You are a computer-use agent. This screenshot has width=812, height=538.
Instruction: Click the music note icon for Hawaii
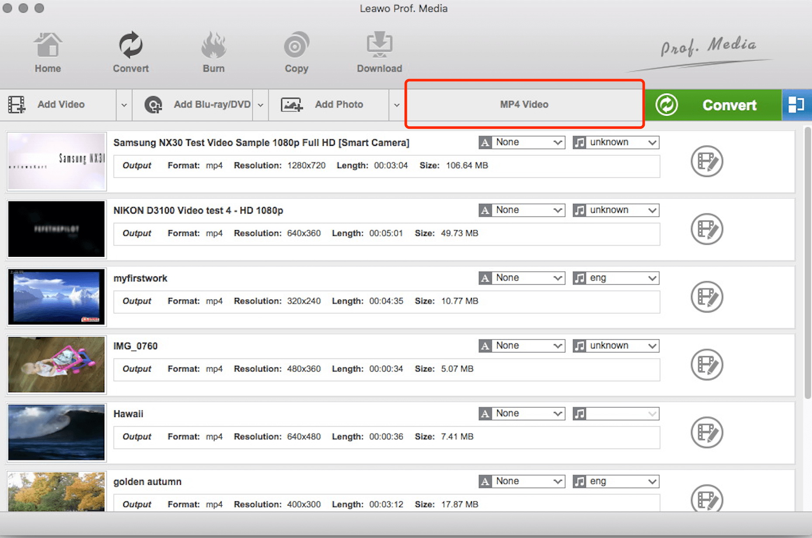[579, 413]
